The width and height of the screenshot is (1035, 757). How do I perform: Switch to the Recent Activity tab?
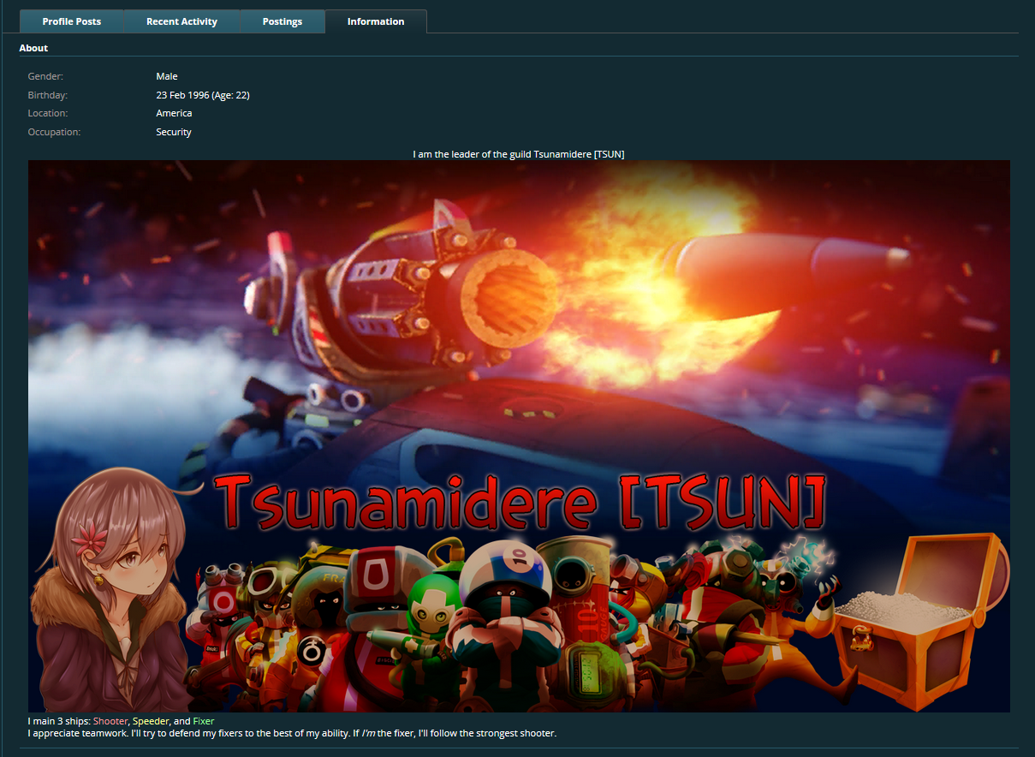point(181,21)
